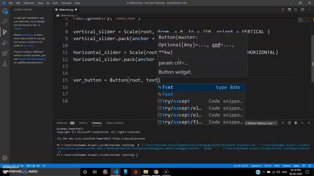Open the Explorer view in the activity bar
This screenshot has width=314, height=176.
(4, 11)
